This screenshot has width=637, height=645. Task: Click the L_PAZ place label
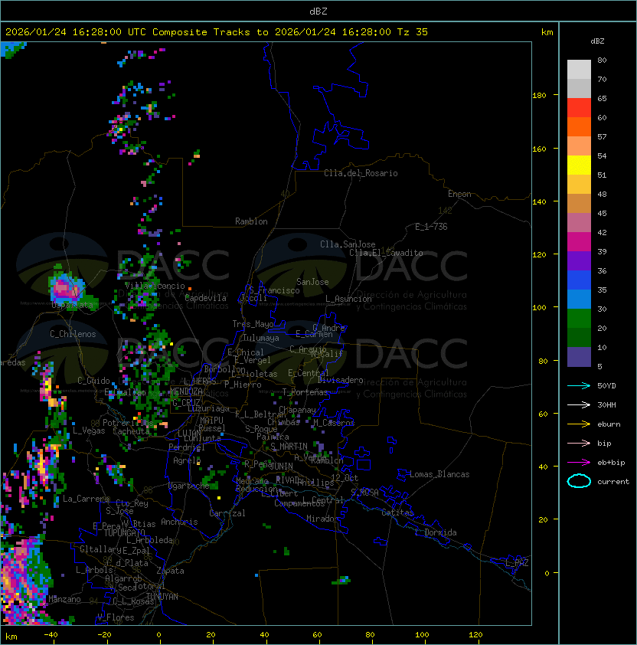pos(517,563)
